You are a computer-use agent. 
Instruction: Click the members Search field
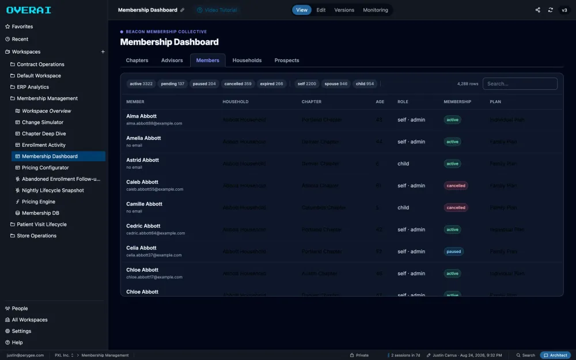(x=520, y=84)
